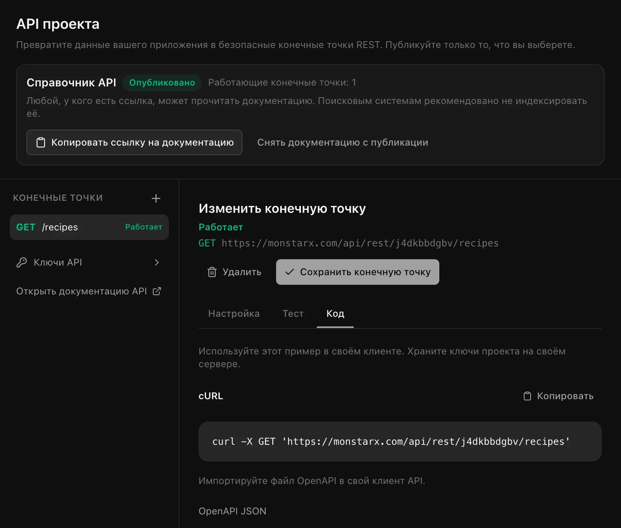
Task: Click the key icon beside Ключи API
Action: tap(22, 262)
